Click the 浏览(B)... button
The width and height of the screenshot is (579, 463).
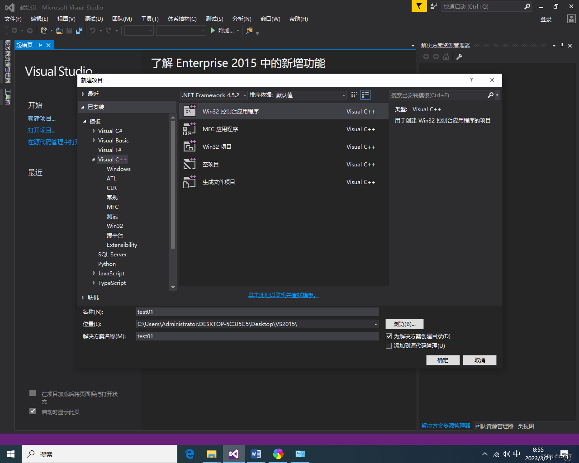pos(403,324)
